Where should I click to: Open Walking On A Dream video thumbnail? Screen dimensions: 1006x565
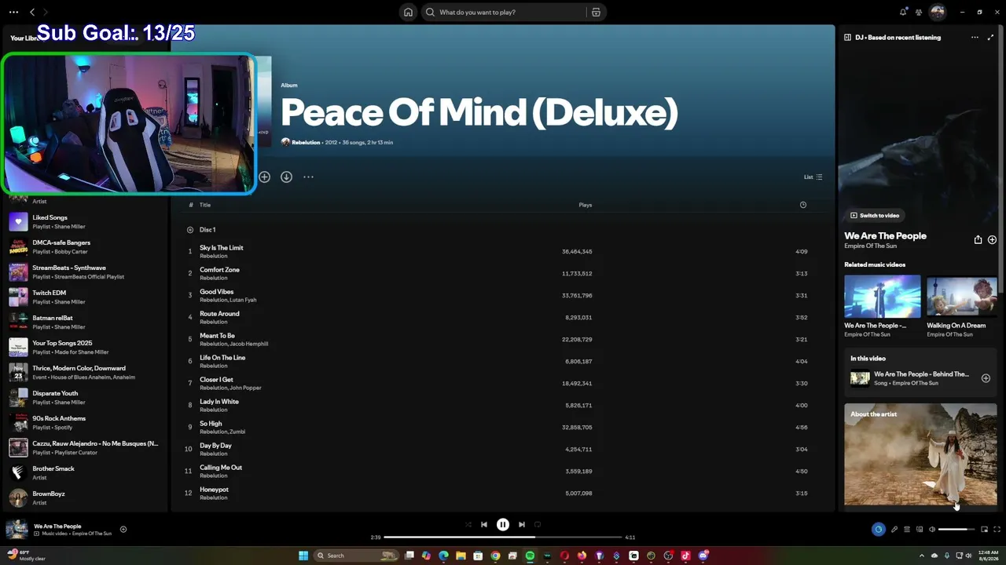point(962,297)
